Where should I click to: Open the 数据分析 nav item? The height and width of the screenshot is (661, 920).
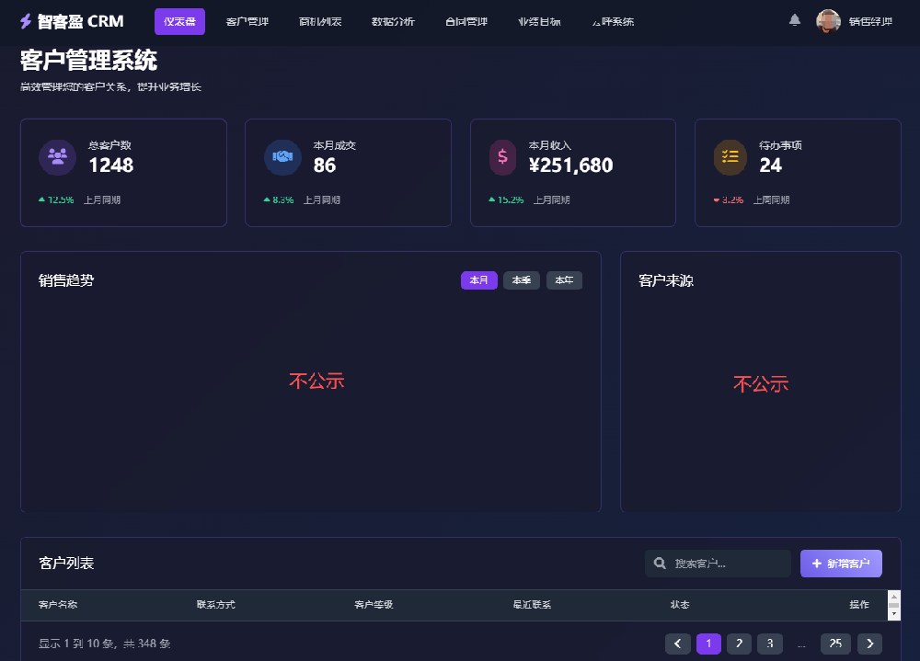click(x=393, y=21)
